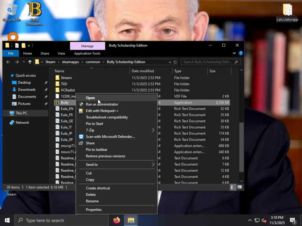
Task: Select the Stream folder
Action: (66, 78)
